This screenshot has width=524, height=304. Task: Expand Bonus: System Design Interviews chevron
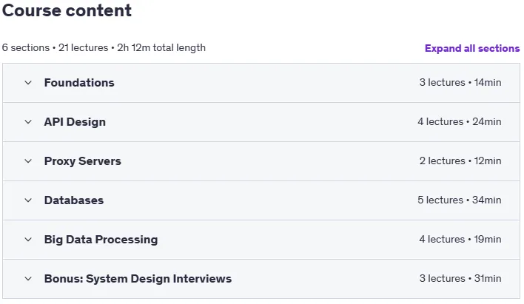coord(28,279)
